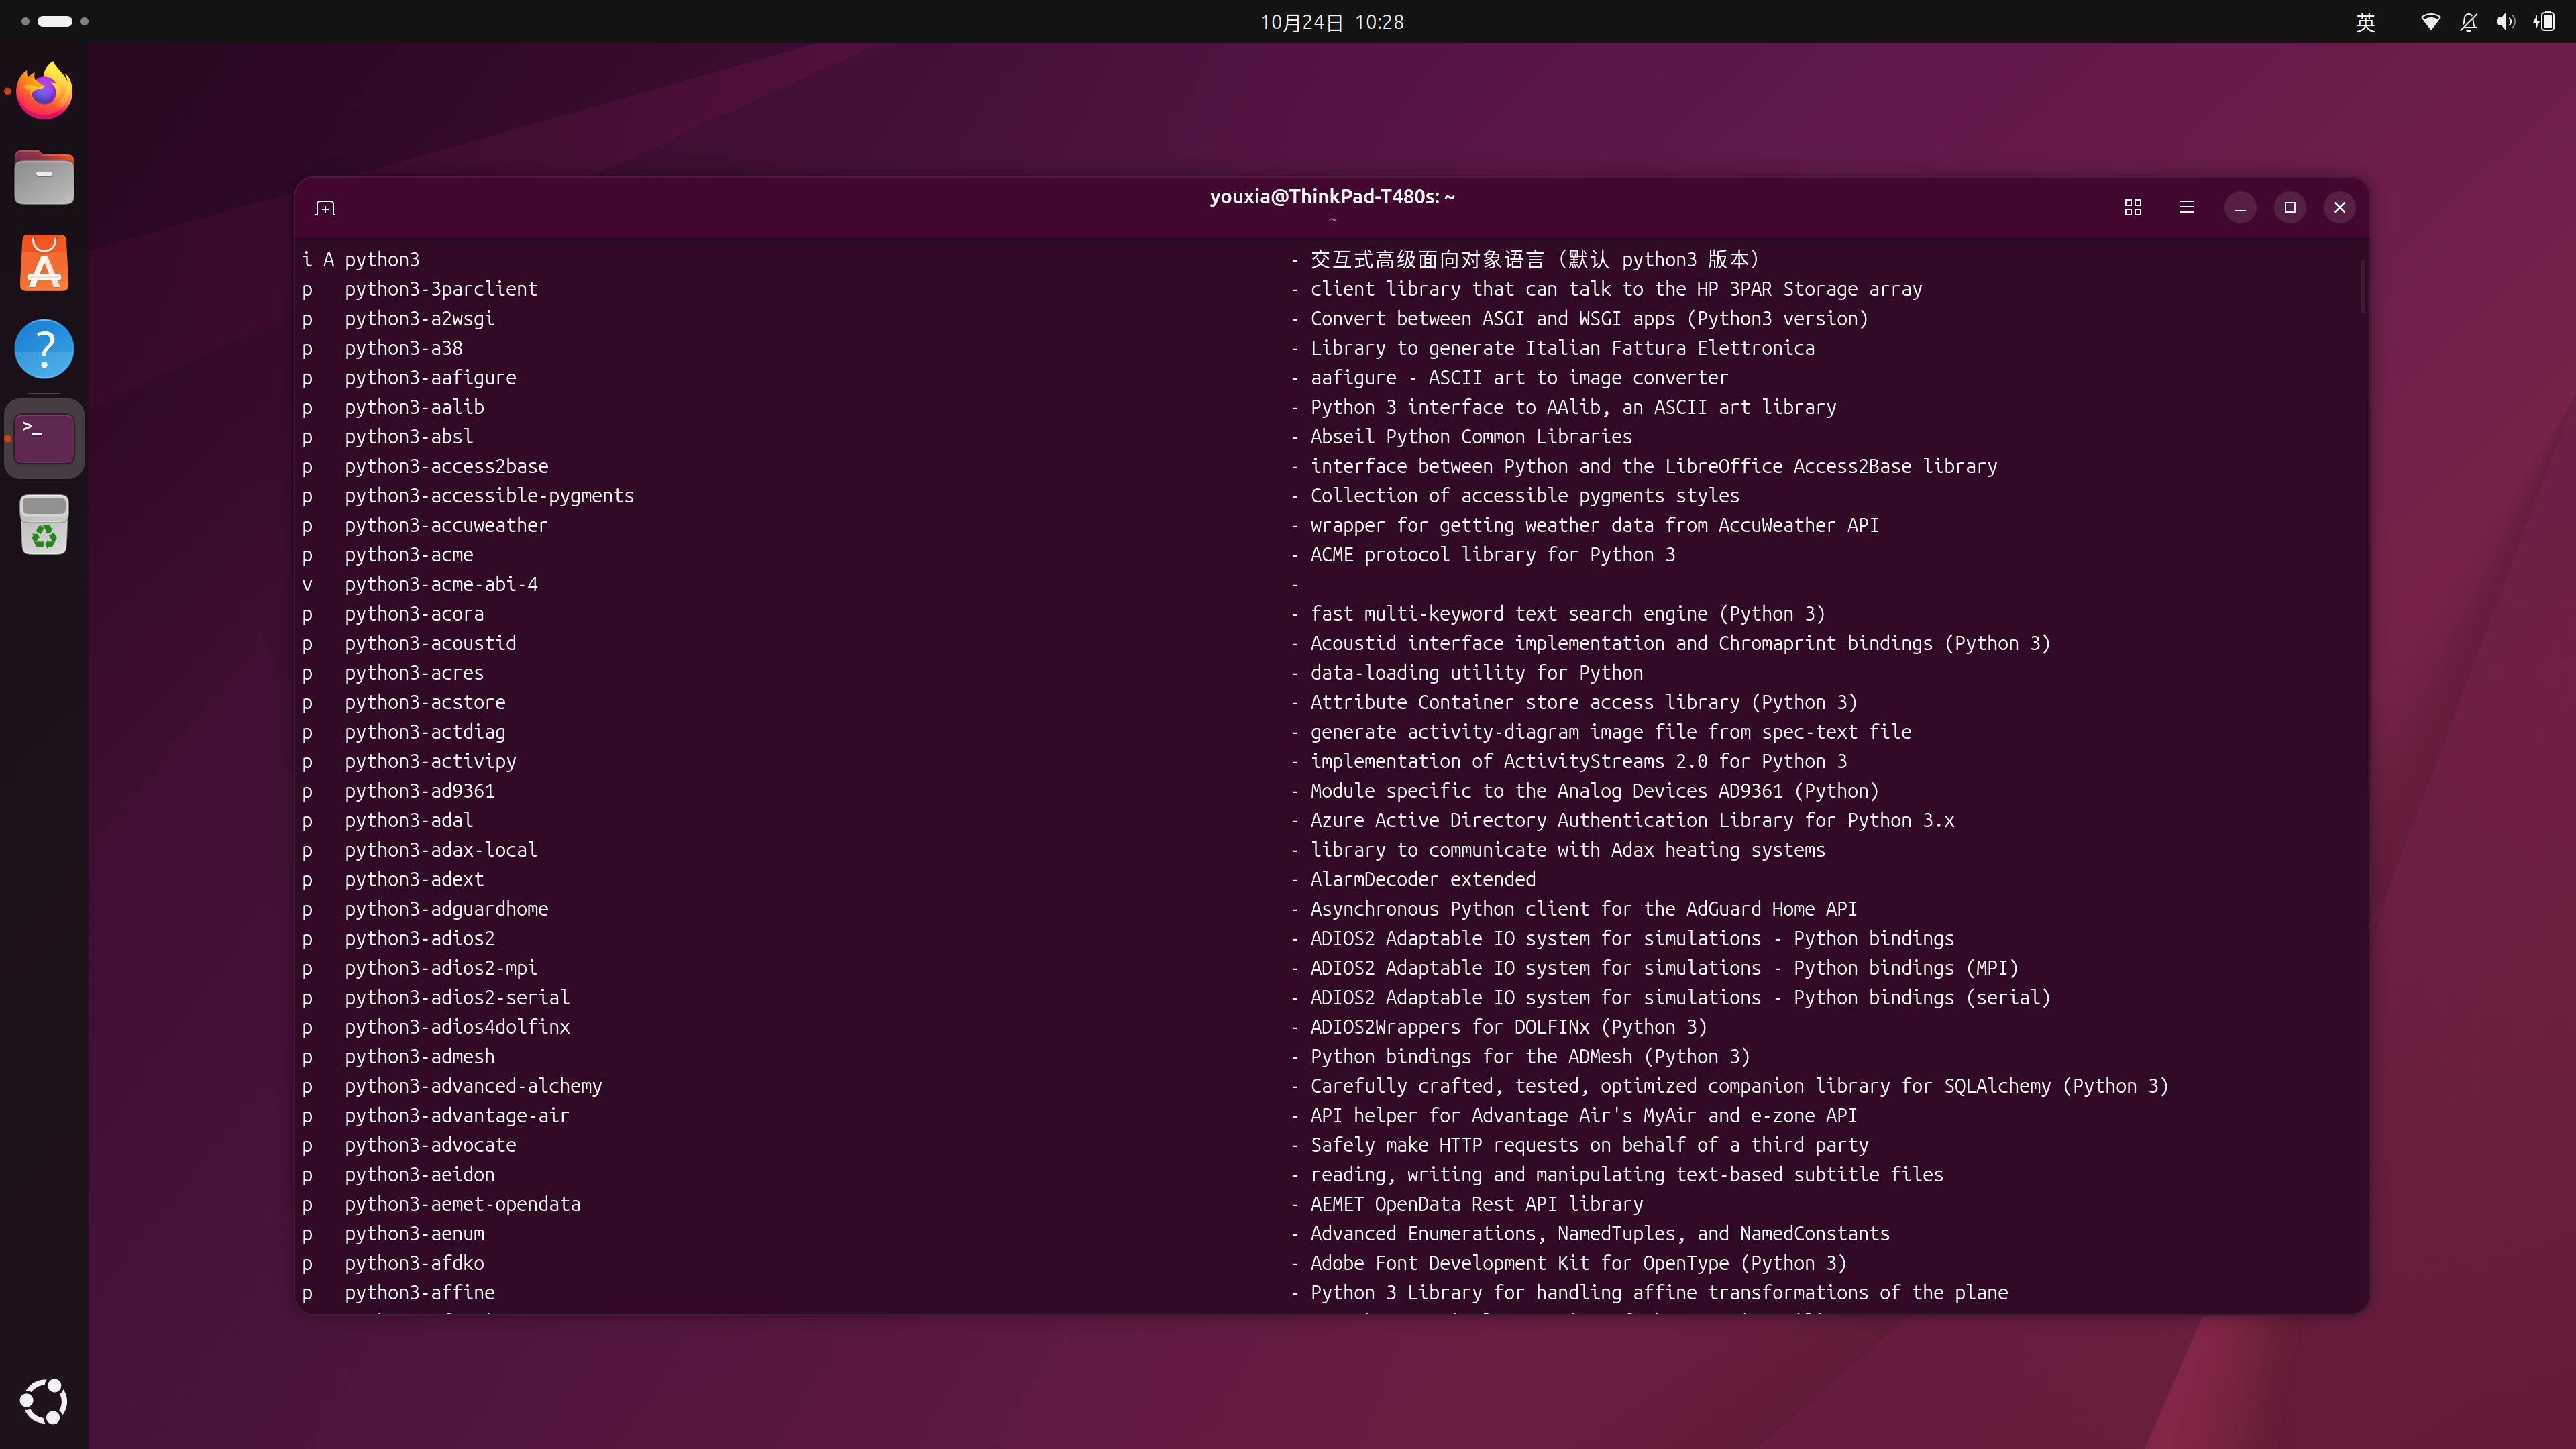Select python3-adios4dolfinx package name
This screenshot has width=2576, height=1449.
click(x=457, y=1027)
